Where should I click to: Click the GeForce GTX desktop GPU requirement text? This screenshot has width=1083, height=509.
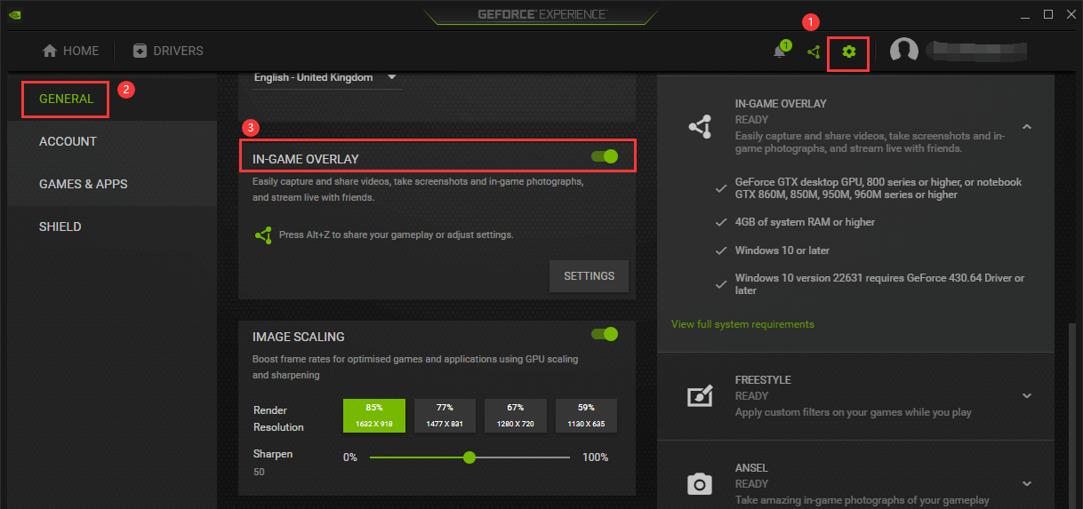point(878,188)
